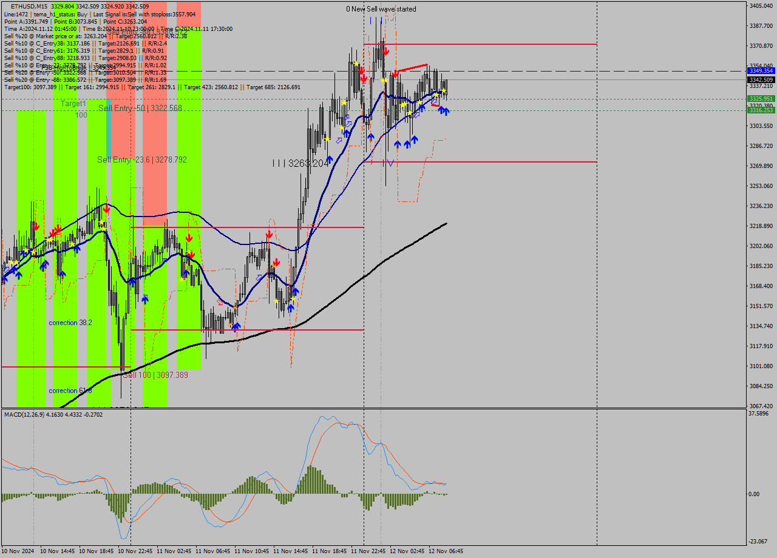Click the 'Sell 100 | 3097.389' label
This screenshot has width=777, height=558.
click(155, 375)
